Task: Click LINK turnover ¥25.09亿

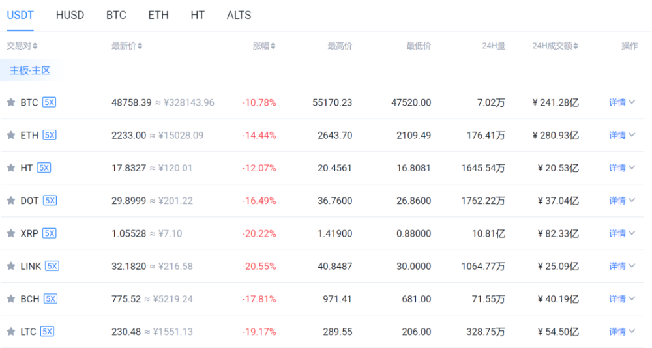Action: [x=558, y=266]
